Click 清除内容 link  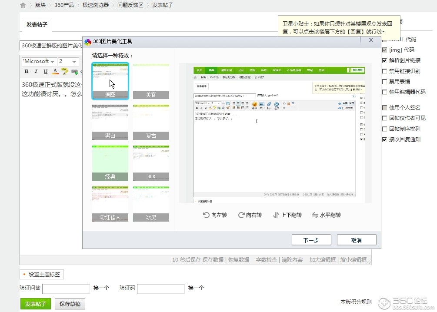[x=292, y=259]
